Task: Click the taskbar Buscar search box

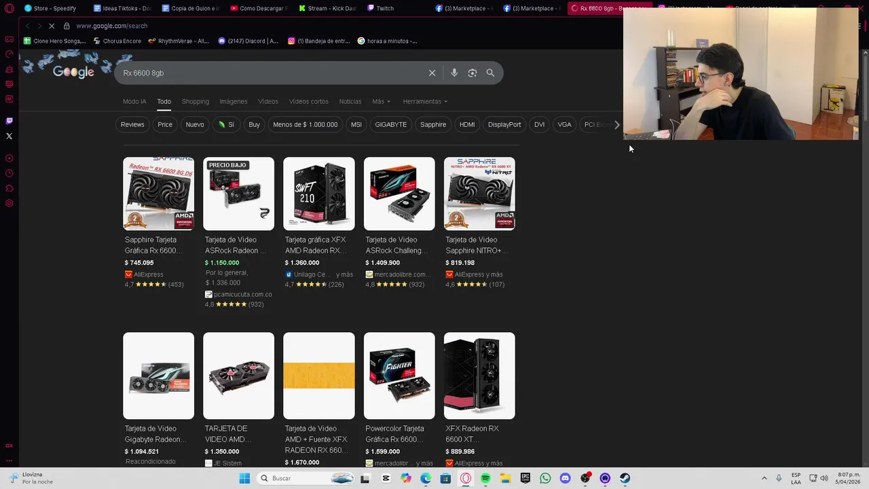Action: tap(307, 478)
